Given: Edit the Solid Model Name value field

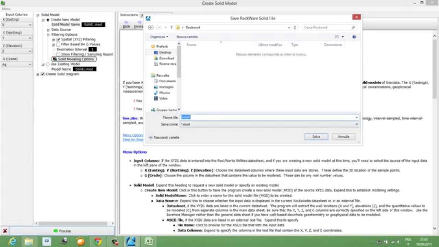Looking at the screenshot, I should pyautogui.click(x=93, y=25).
